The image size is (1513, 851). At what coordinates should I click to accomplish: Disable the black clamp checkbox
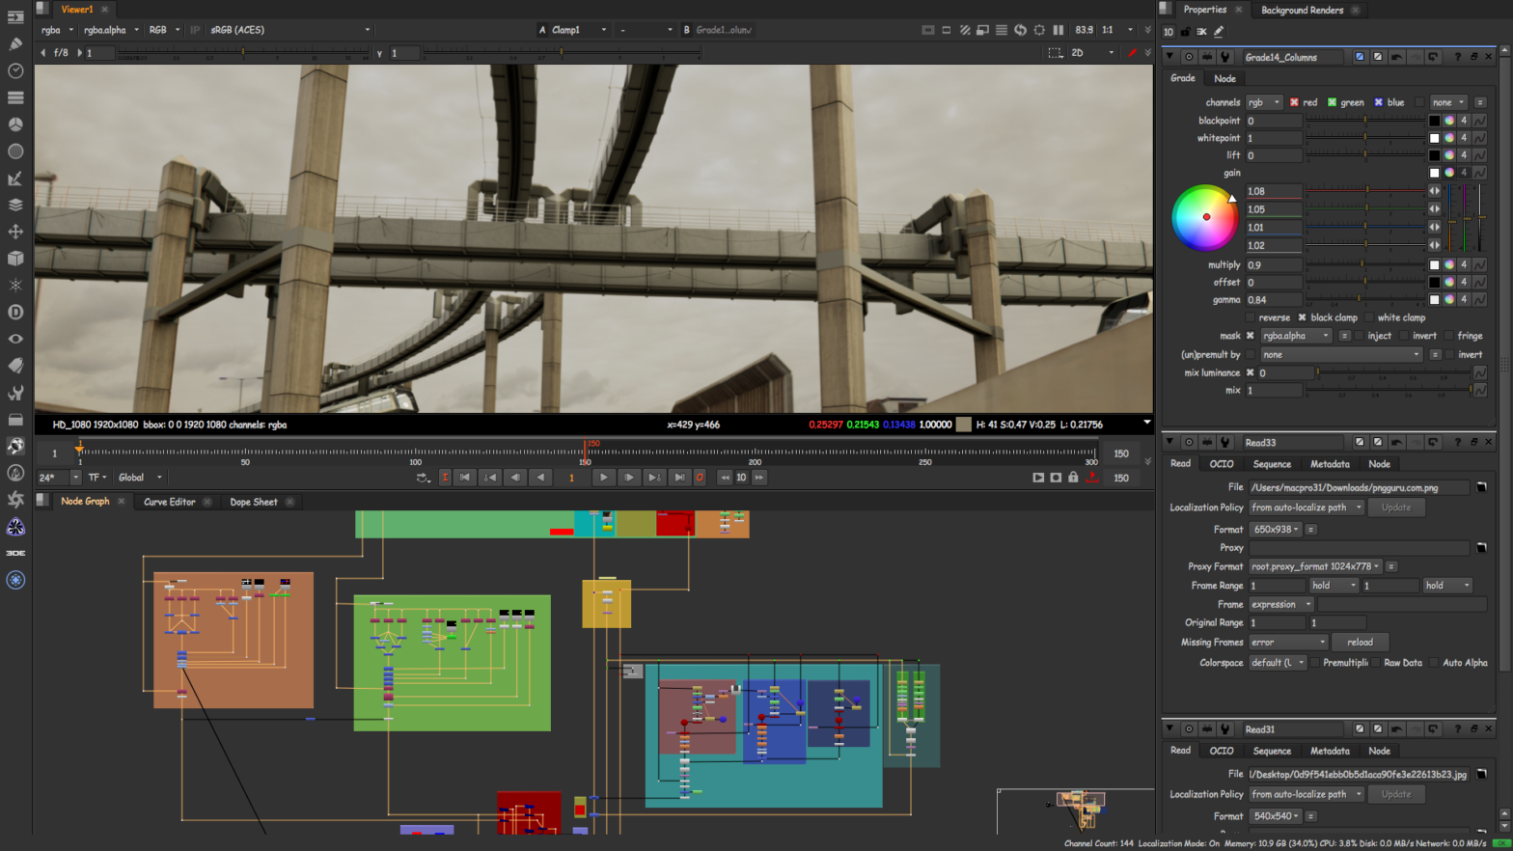(1302, 317)
